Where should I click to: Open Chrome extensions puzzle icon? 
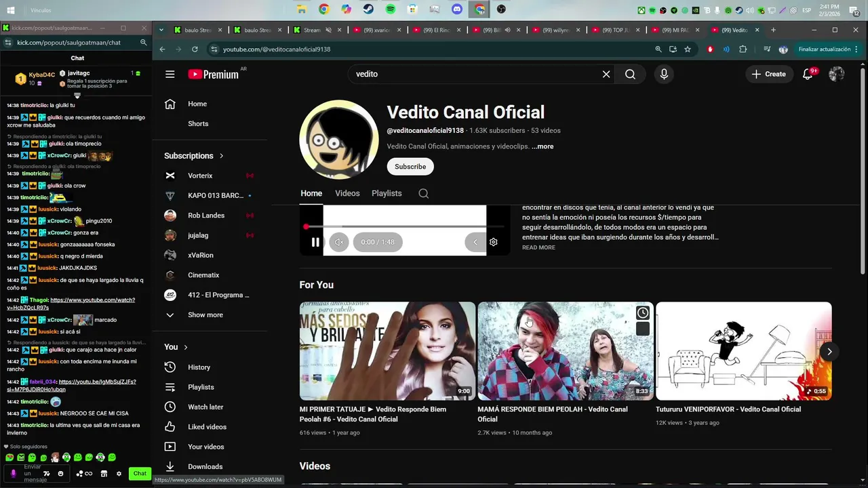pos(743,49)
